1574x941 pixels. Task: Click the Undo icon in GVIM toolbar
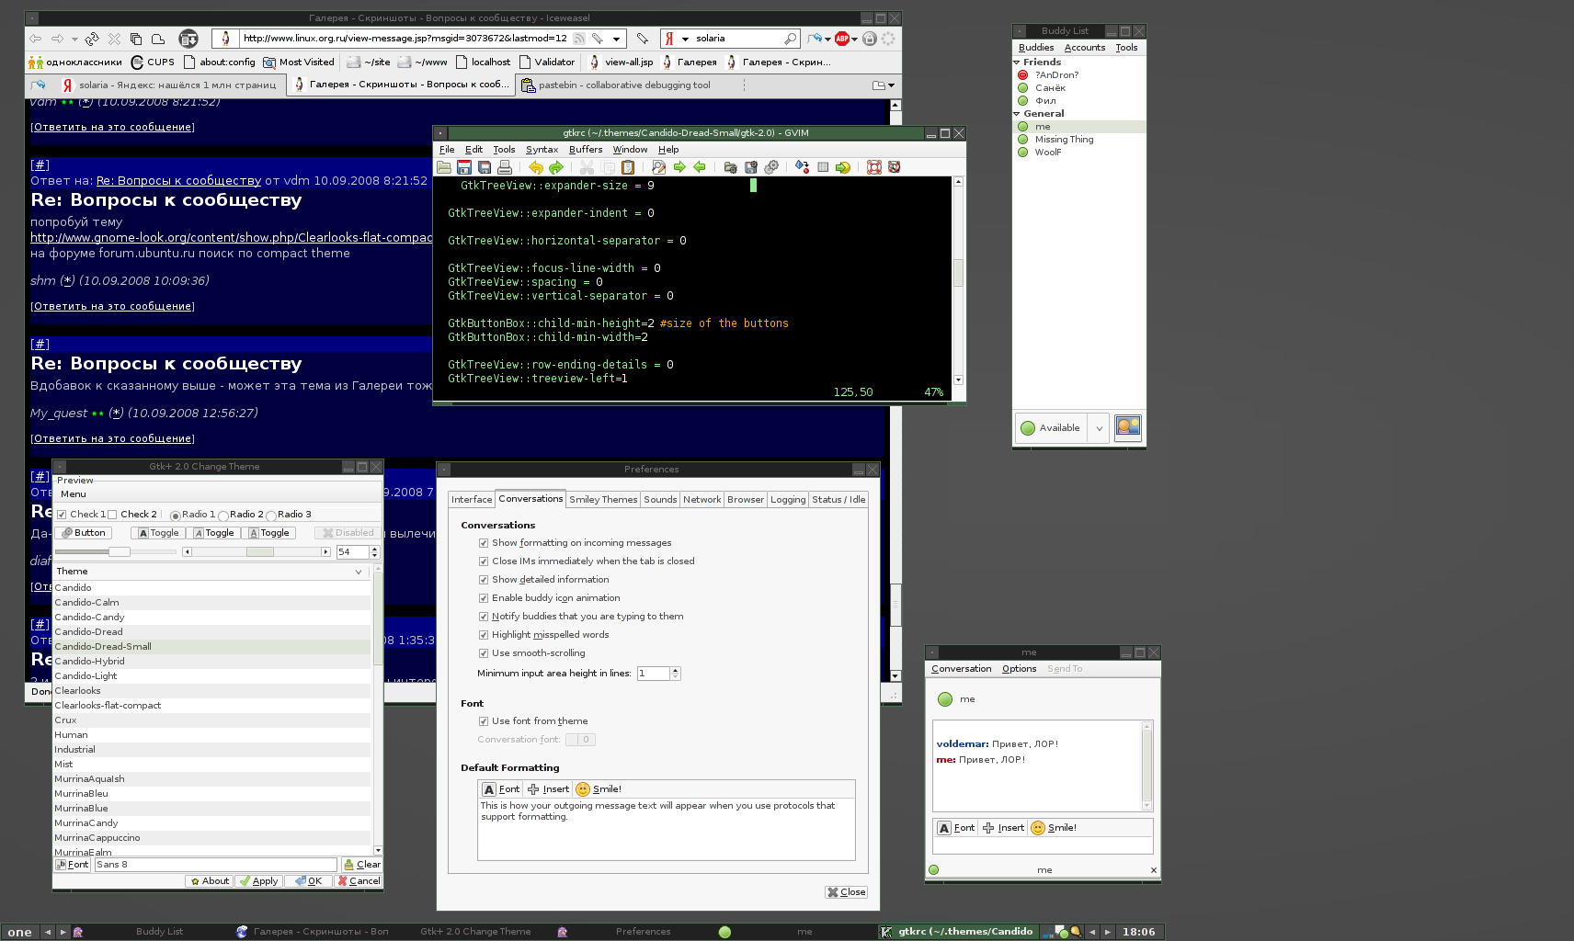(x=536, y=167)
